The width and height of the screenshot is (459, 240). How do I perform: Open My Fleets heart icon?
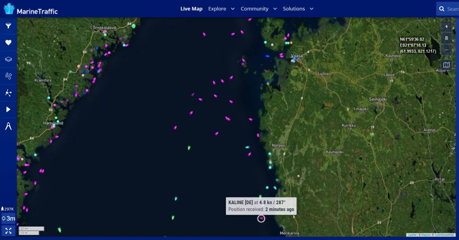[x=8, y=42]
